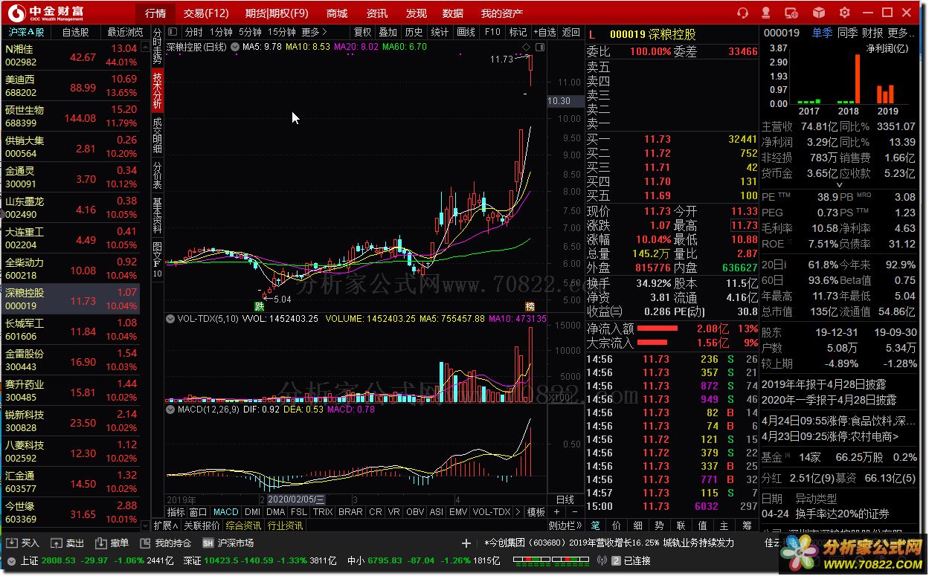
Task: Click the 3D cube icon in title bar
Action: 818,13
